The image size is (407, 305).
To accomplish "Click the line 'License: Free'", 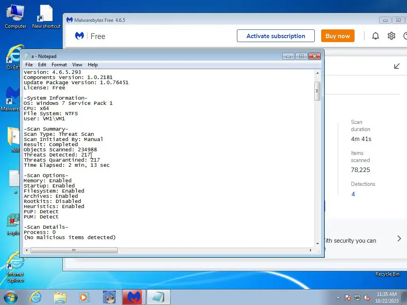I will (45, 88).
